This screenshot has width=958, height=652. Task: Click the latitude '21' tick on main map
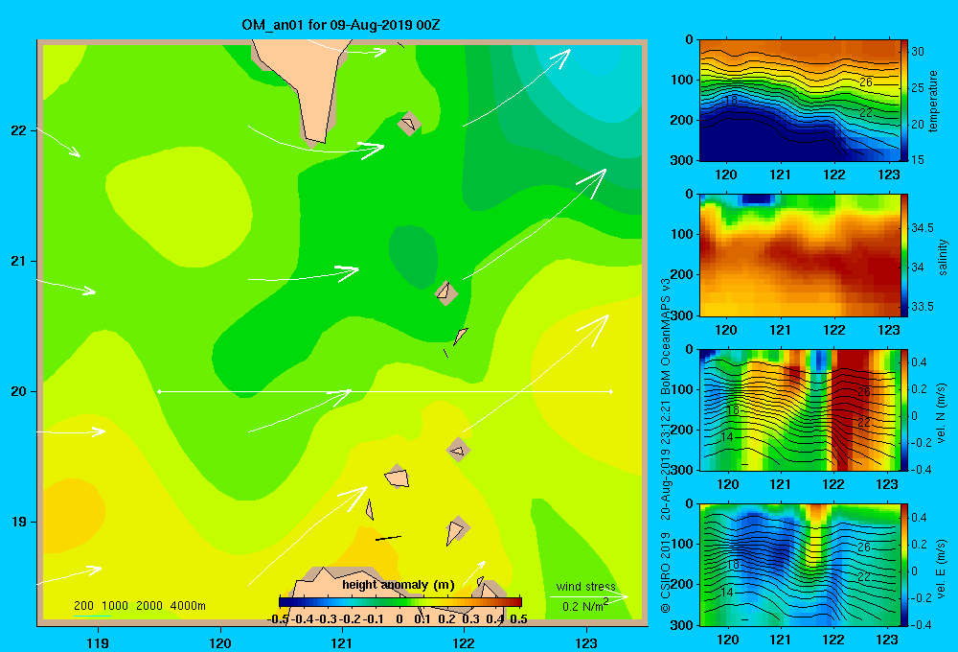18,261
